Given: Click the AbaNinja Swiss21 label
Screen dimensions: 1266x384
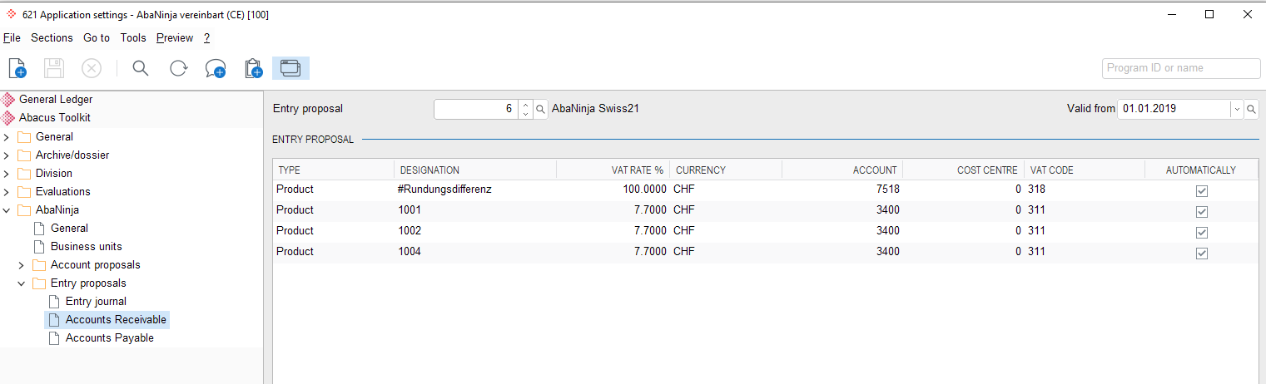Looking at the screenshot, I should click(x=595, y=109).
